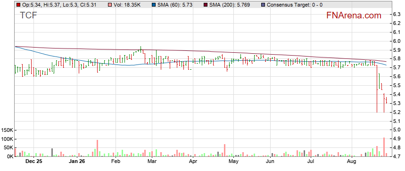The height and width of the screenshot is (171, 405).
Task: Click the Mar date axis label
Action: click(152, 162)
